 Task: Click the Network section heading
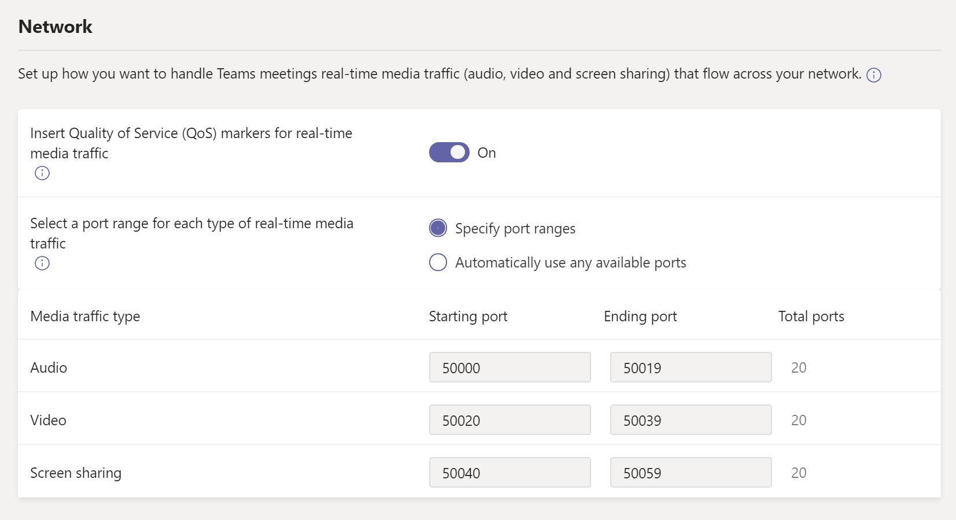[x=56, y=27]
